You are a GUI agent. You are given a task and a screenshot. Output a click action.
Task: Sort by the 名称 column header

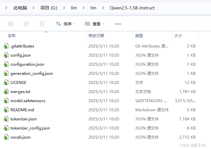[12, 36]
